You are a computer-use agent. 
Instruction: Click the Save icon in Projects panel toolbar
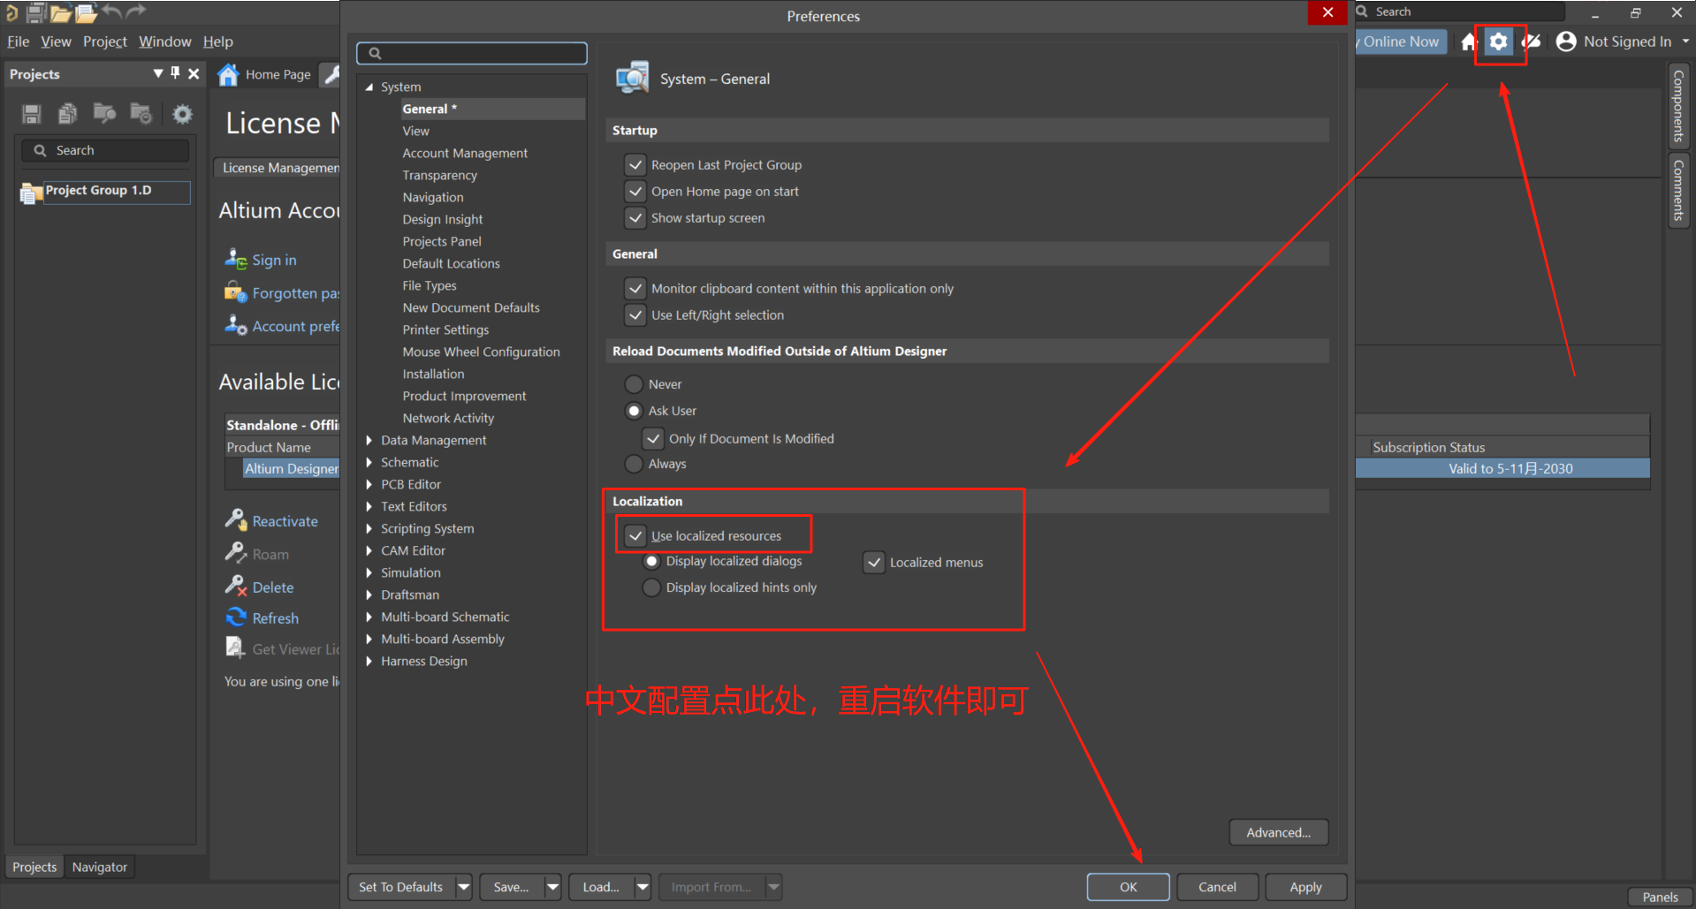32,114
